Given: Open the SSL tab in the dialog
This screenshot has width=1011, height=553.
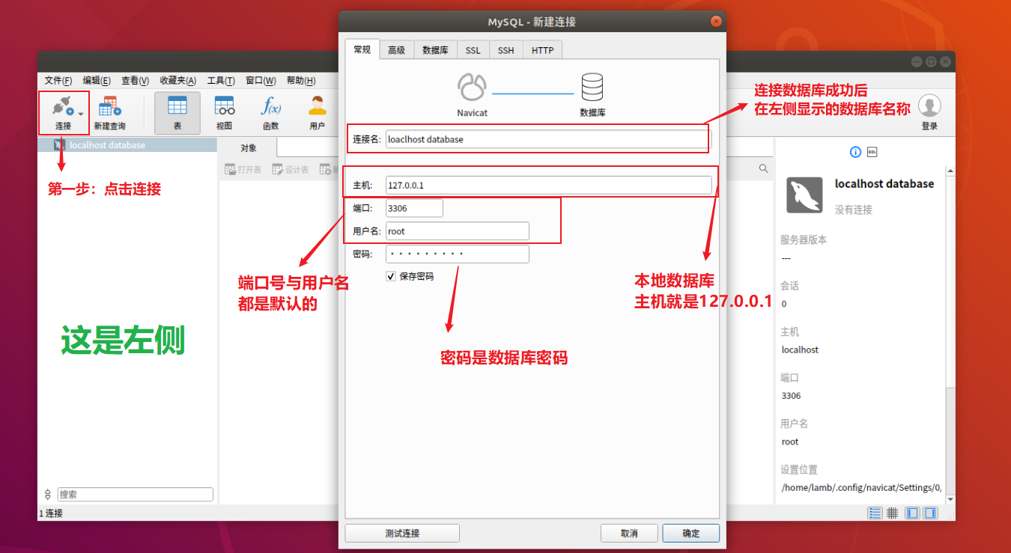Looking at the screenshot, I should click(x=473, y=50).
